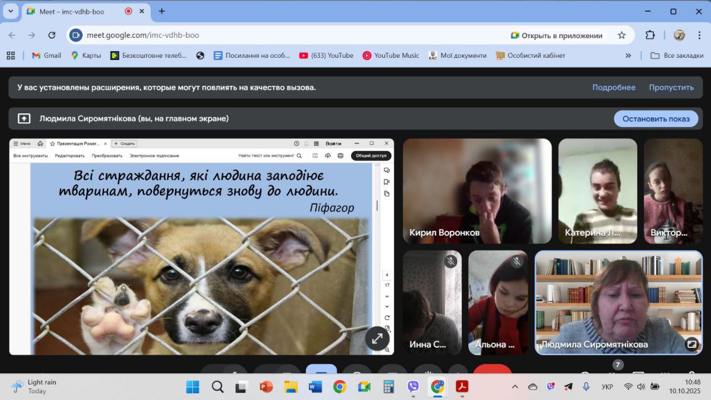Screen dimensions: 711x400
Task: Click the Подробнее link in the banner
Action: [x=613, y=87]
